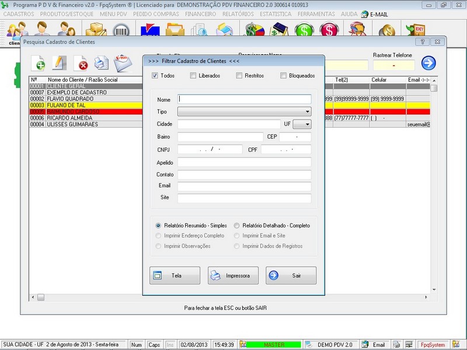467x350 pixels.
Task: Open the FINANCEIRO menu
Action: pos(200,14)
